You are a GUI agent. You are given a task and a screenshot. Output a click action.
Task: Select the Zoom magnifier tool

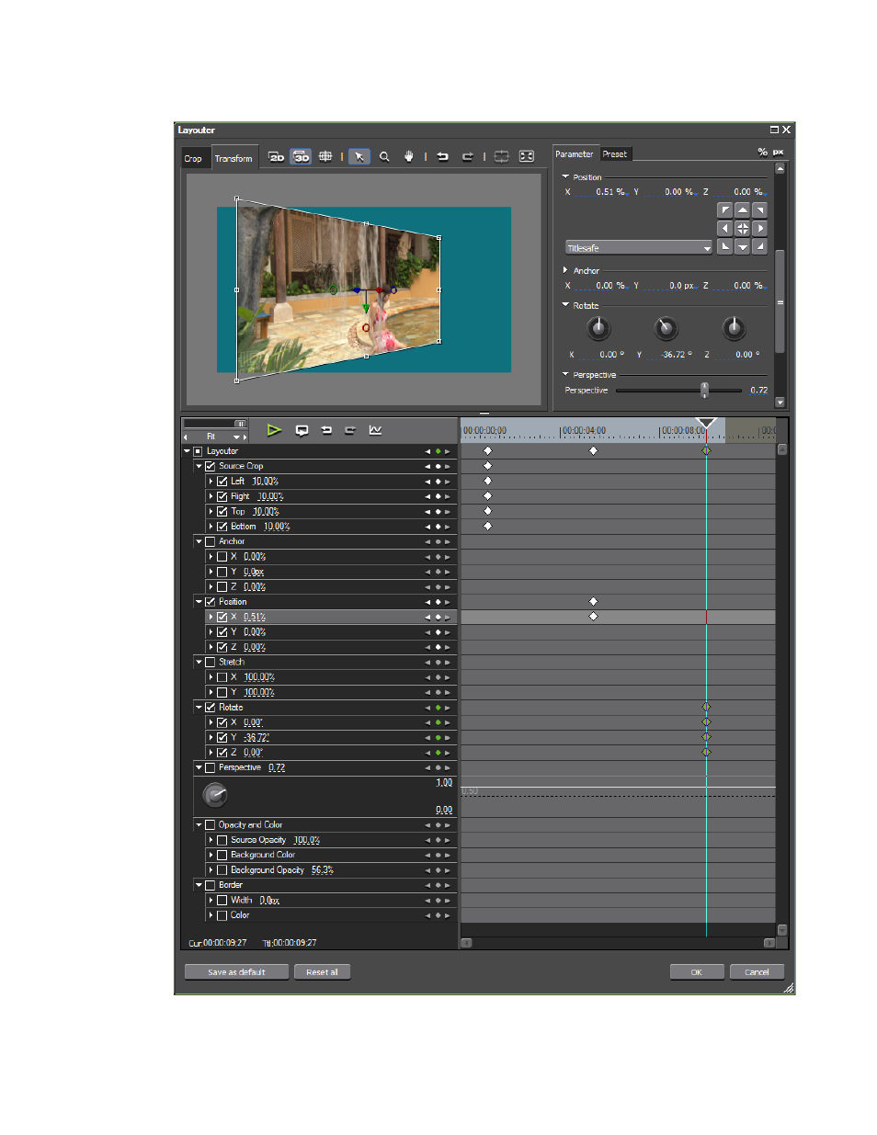(x=384, y=157)
